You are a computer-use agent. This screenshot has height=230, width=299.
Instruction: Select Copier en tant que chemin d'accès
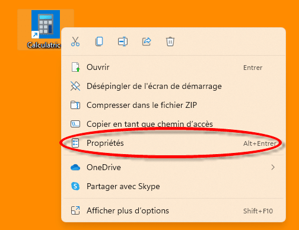click(173, 124)
